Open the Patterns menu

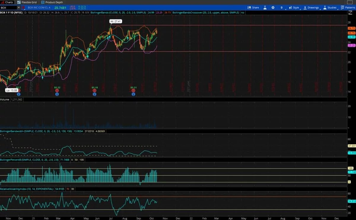(348, 7)
